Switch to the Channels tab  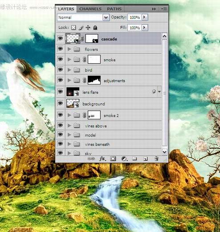point(90,9)
